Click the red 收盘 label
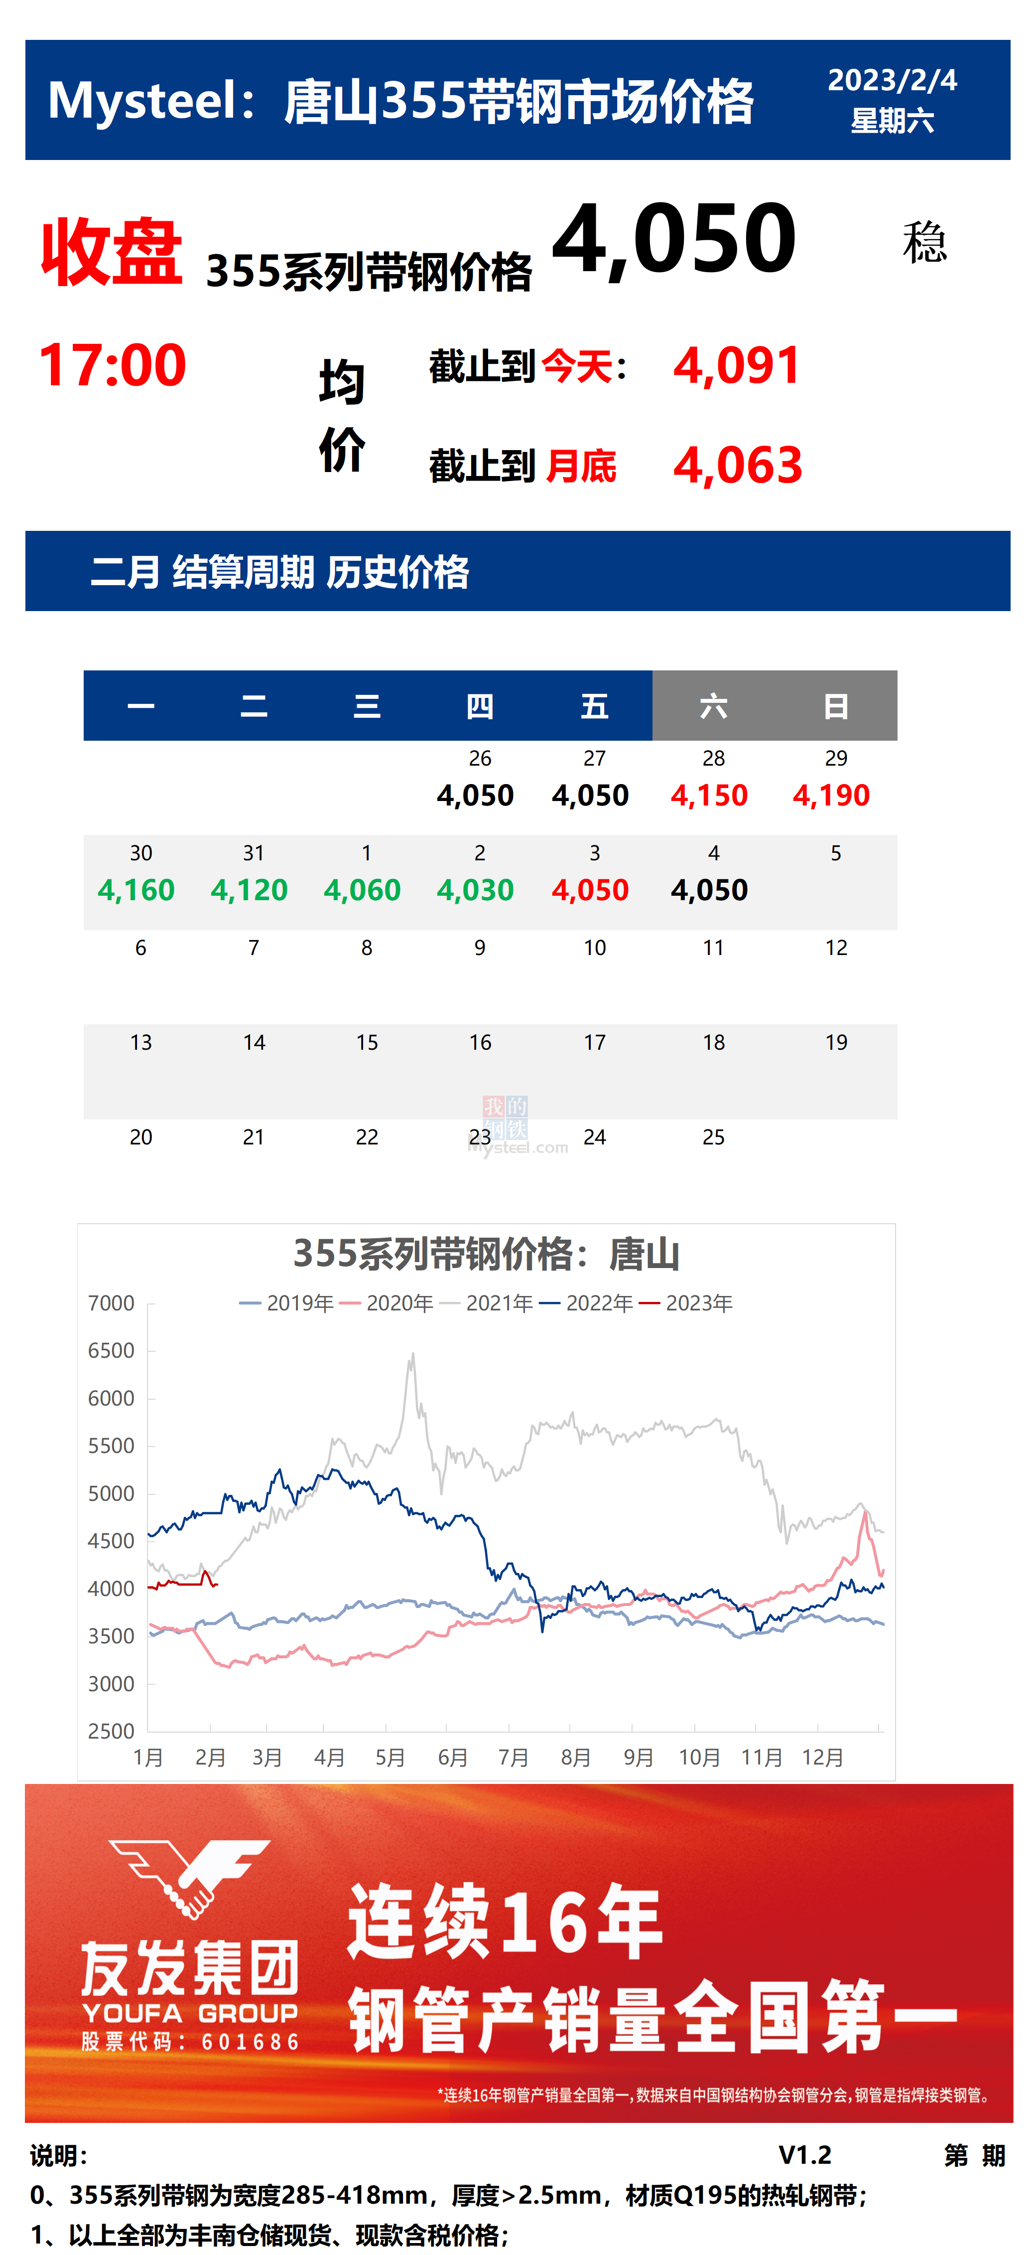 pyautogui.click(x=112, y=252)
